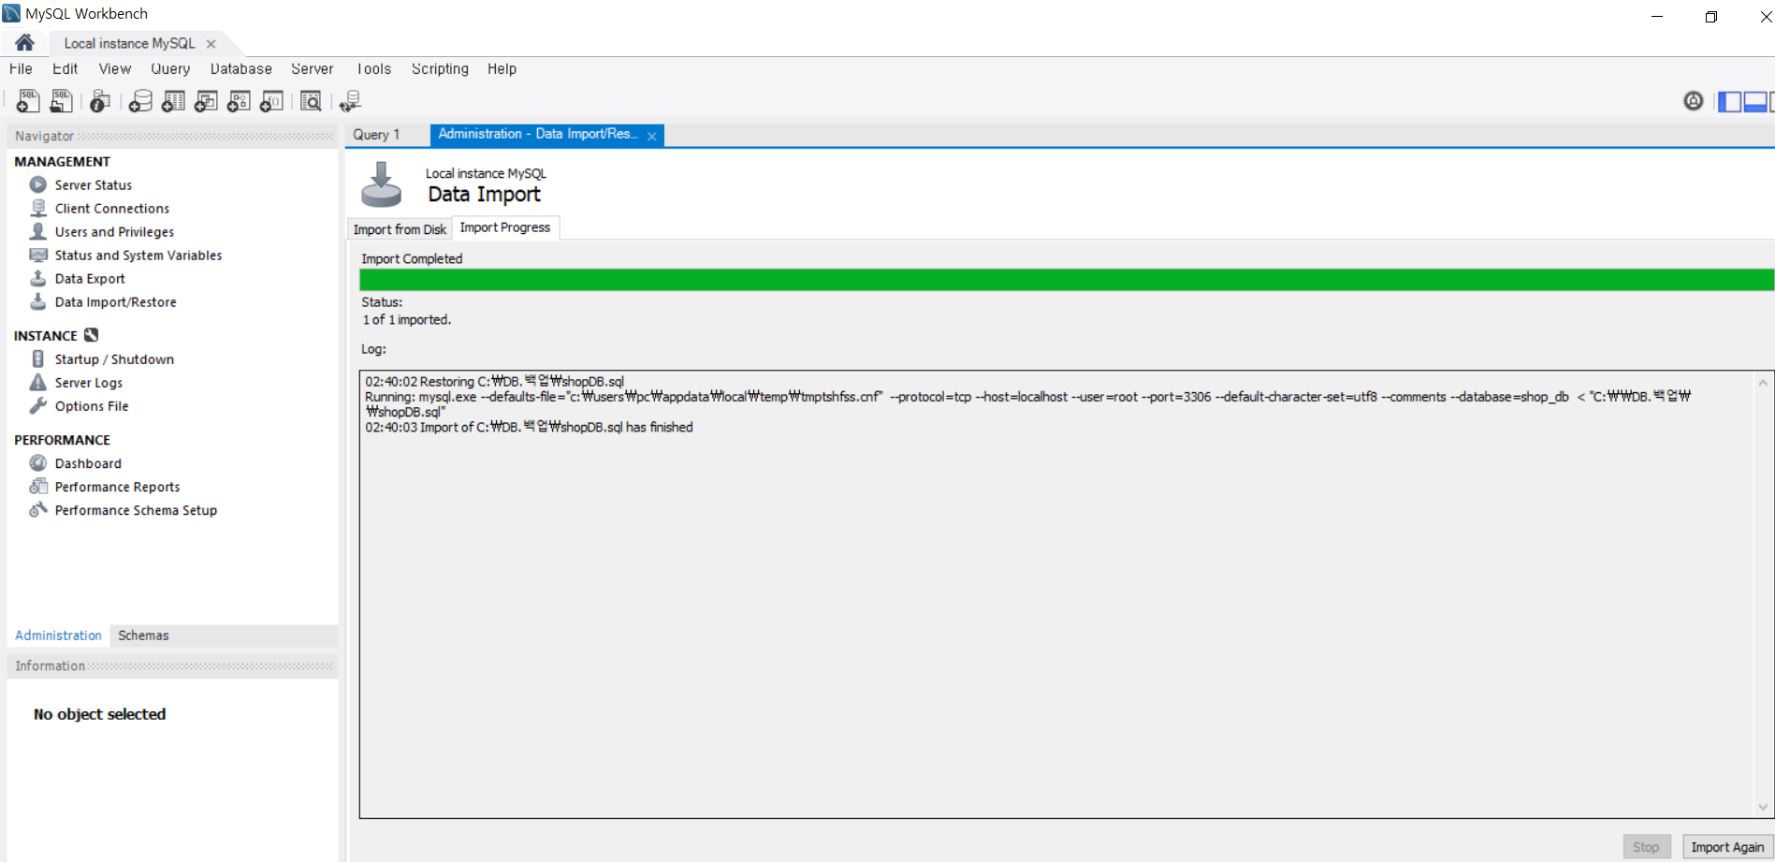Click the Options File wrench icon
The height and width of the screenshot is (862, 1775).
38,405
